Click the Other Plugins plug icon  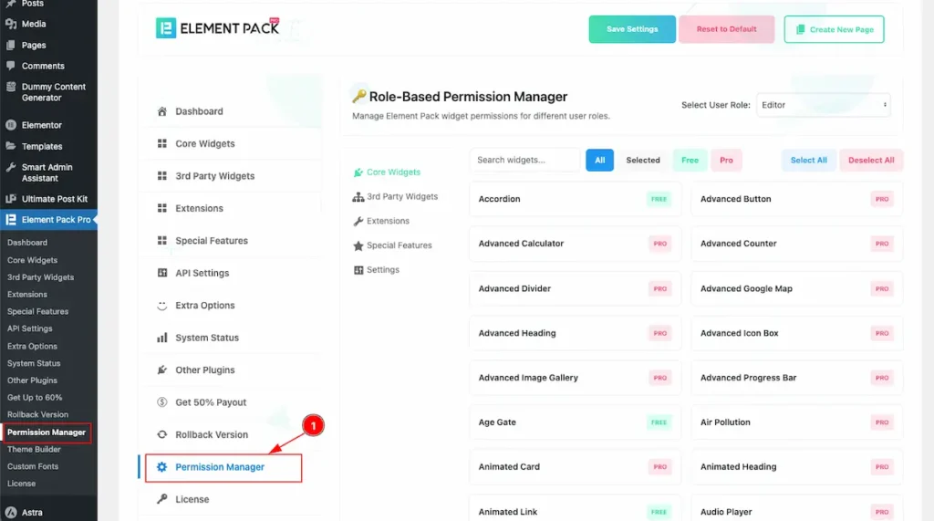162,370
